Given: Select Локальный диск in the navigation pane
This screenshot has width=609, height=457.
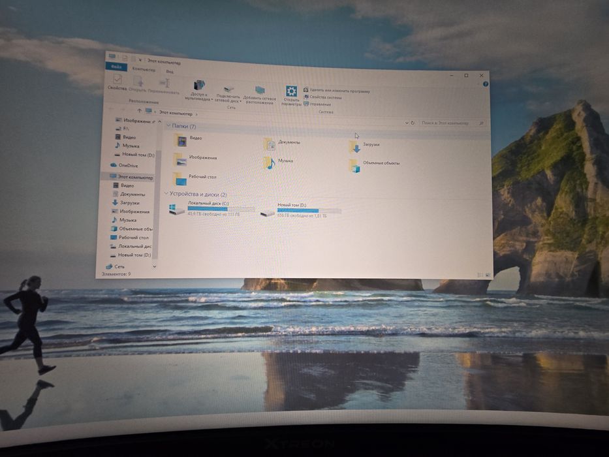Looking at the screenshot, I should [131, 246].
